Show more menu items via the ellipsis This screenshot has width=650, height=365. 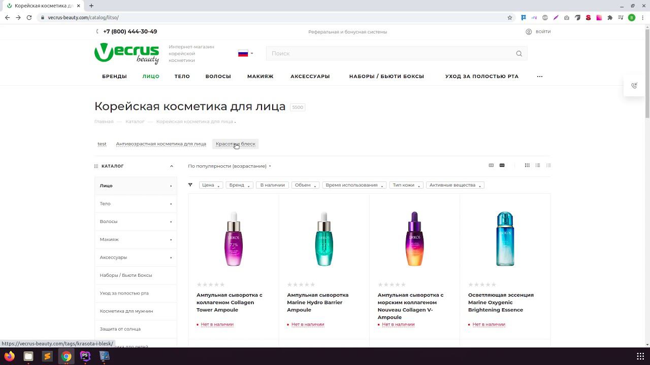[539, 77]
